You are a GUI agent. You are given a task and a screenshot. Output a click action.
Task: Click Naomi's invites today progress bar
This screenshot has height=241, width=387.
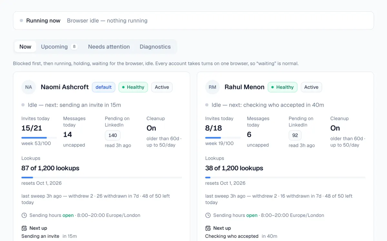click(x=39, y=138)
